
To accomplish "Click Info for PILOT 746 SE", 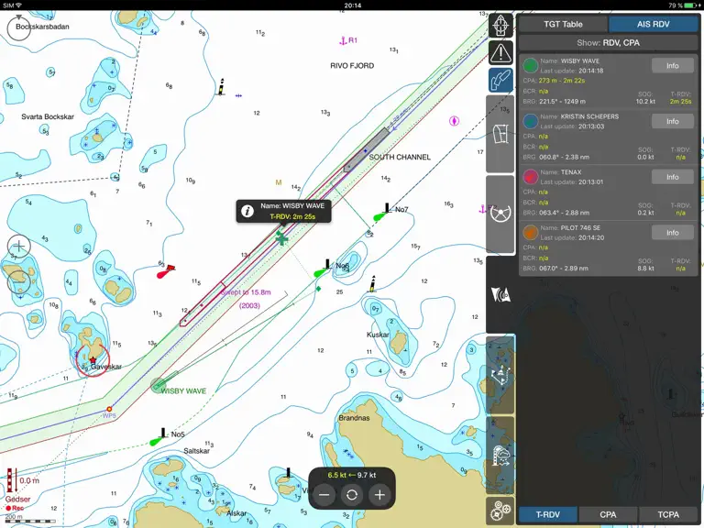I will pyautogui.click(x=672, y=233).
